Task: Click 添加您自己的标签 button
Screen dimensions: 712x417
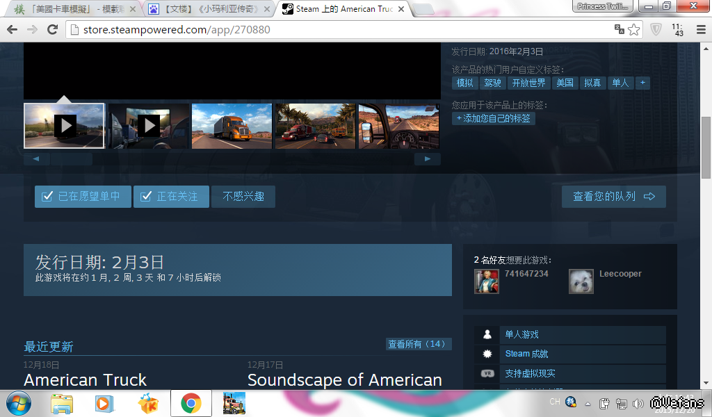Action: point(494,118)
